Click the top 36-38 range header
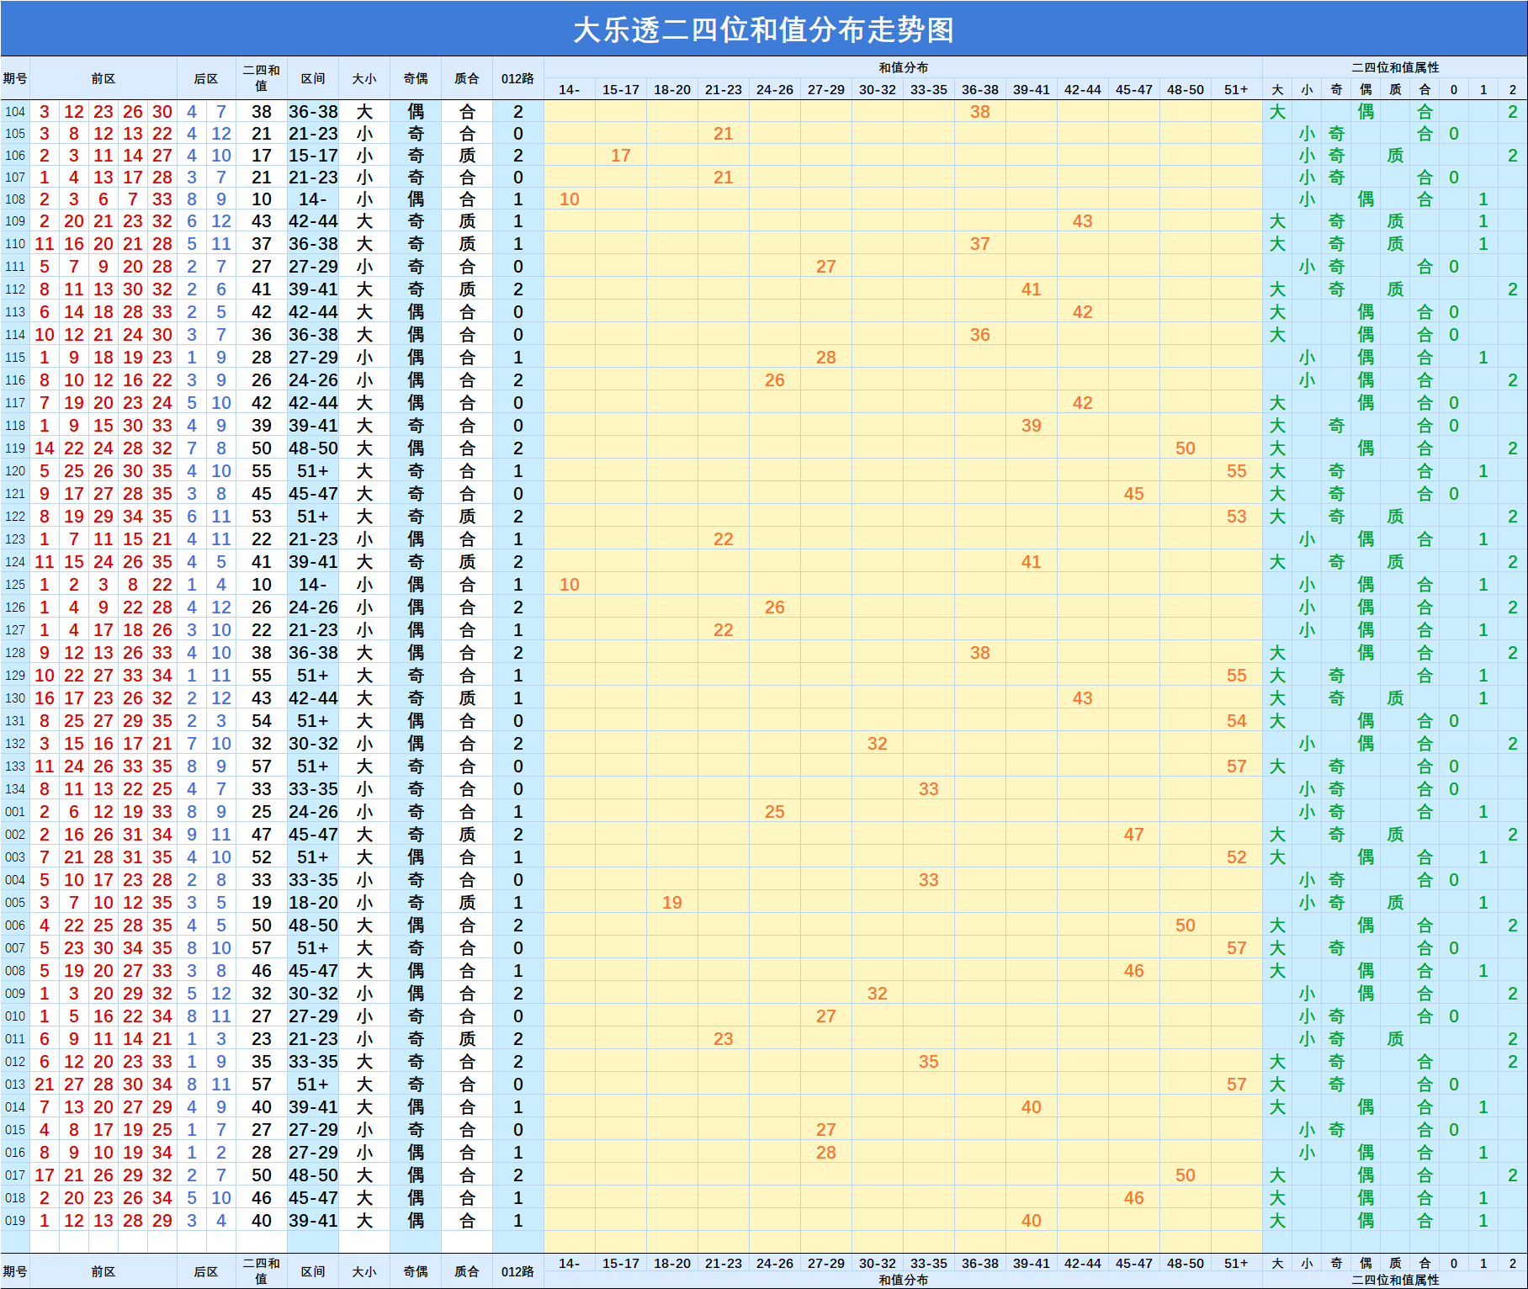The image size is (1528, 1289). (x=980, y=89)
